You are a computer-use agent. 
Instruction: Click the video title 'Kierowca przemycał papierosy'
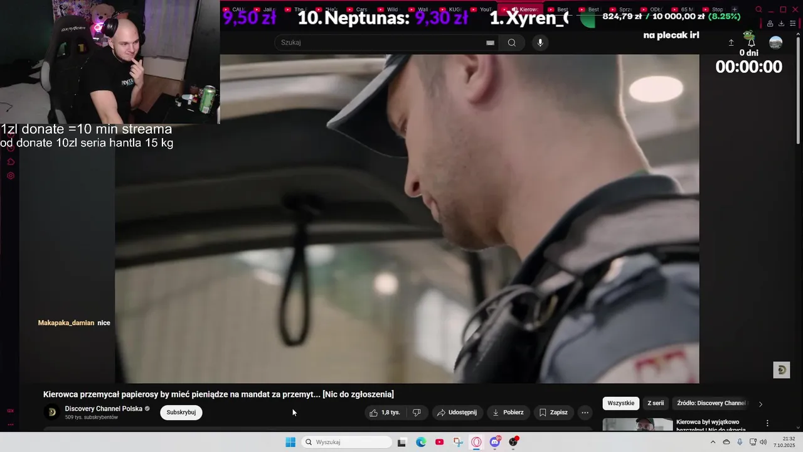(x=218, y=394)
